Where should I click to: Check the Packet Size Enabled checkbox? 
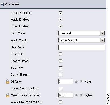click(x=60, y=88)
